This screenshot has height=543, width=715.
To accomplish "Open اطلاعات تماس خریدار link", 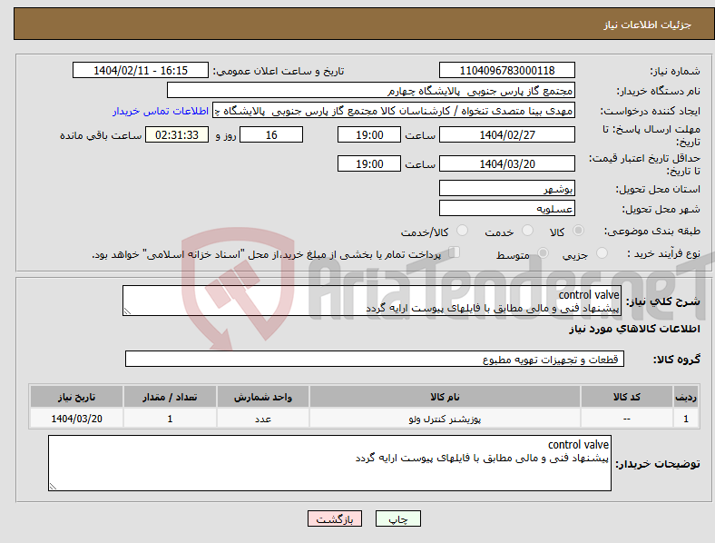I will 161,111.
